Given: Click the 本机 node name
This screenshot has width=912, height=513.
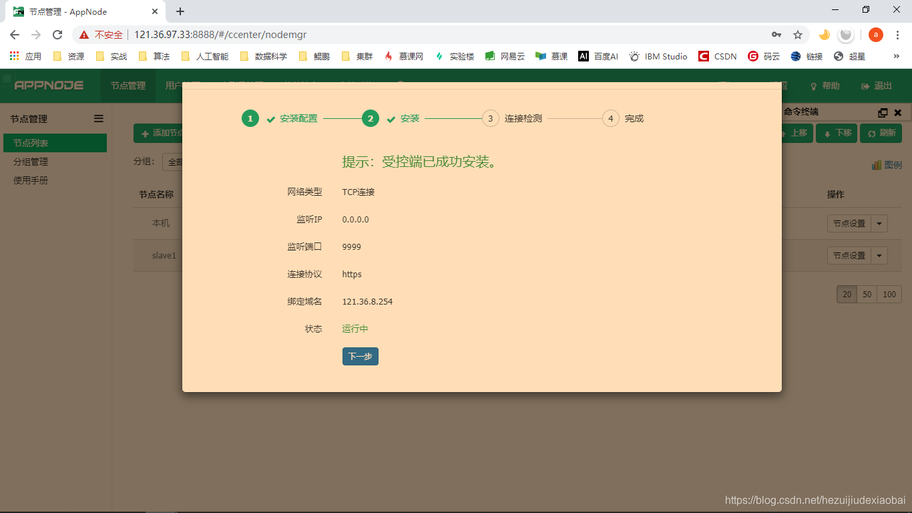Looking at the screenshot, I should coord(161,223).
